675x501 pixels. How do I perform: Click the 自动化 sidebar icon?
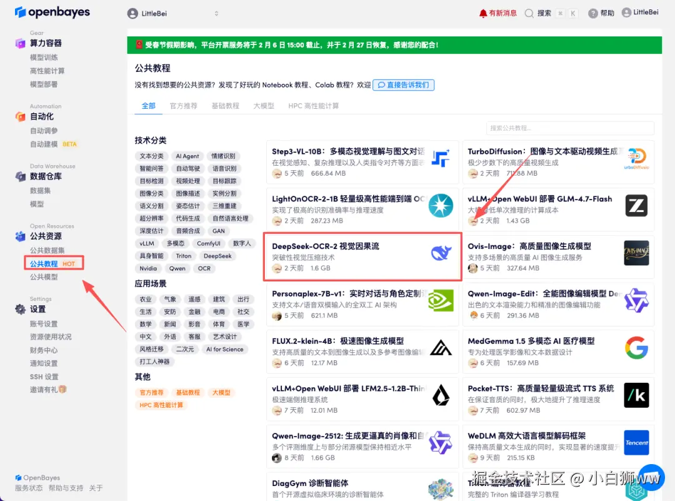click(20, 116)
